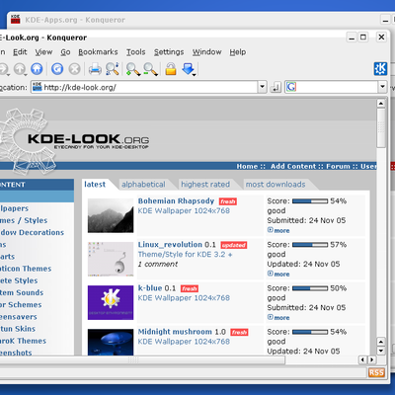Click the Stop loading icon

[x=75, y=69]
